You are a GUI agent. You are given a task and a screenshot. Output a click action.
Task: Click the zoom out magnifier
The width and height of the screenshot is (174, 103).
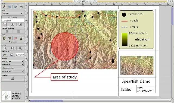pos(13,48)
